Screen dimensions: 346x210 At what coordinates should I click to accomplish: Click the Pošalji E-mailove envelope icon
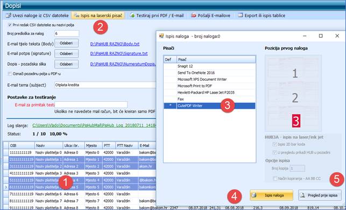[x=194, y=16]
